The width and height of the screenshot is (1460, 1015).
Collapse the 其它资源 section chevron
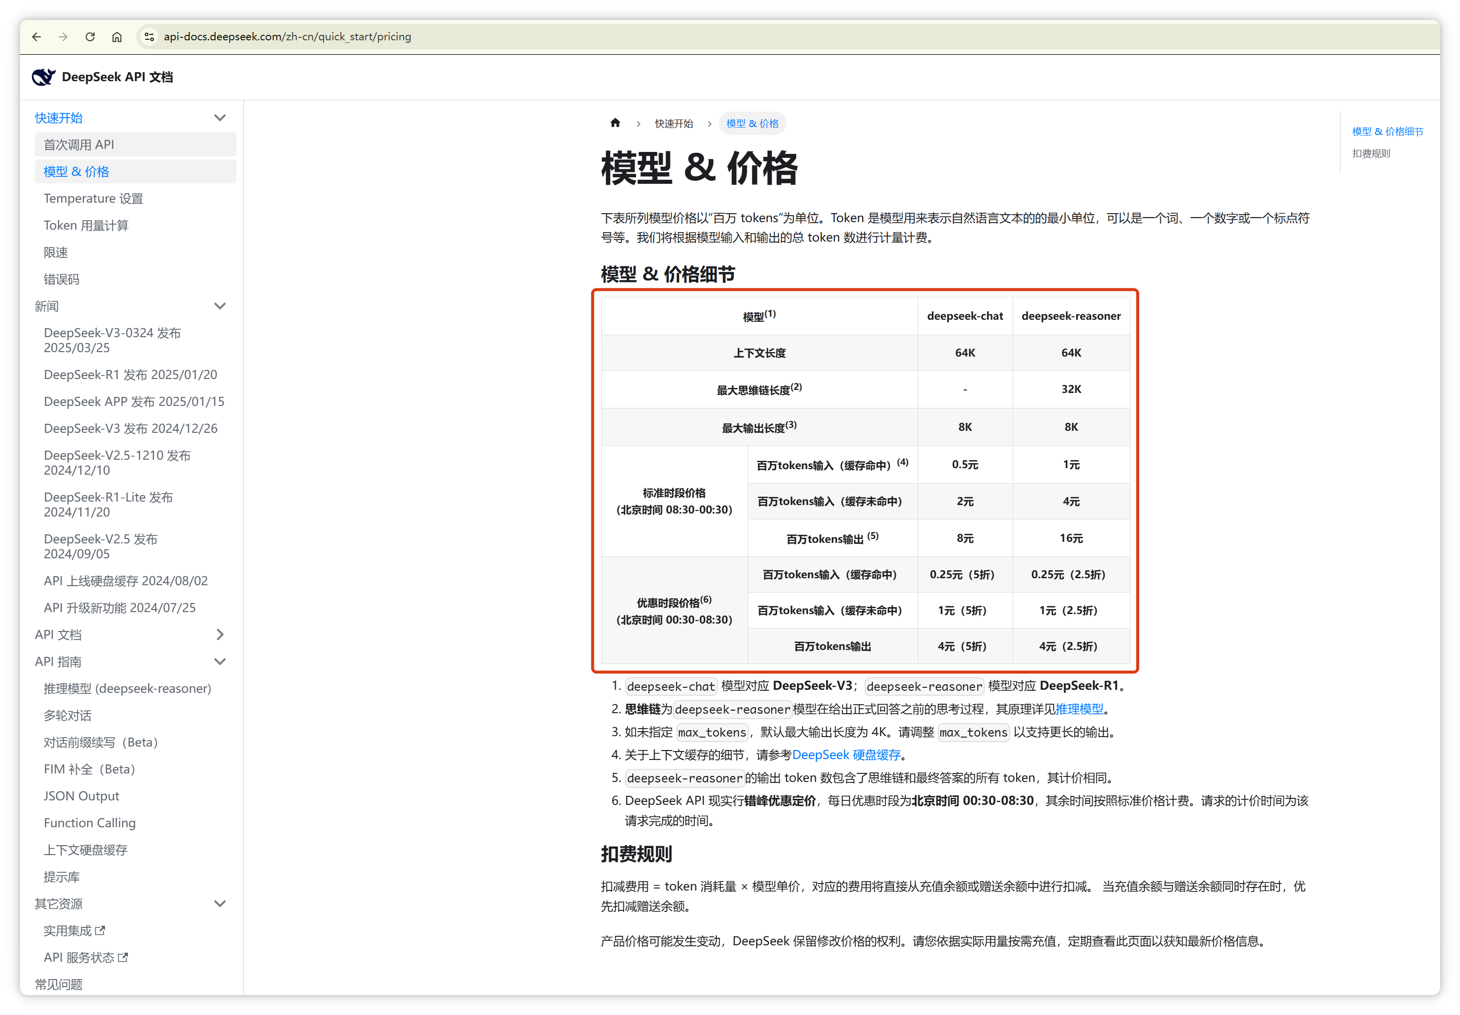(x=220, y=904)
